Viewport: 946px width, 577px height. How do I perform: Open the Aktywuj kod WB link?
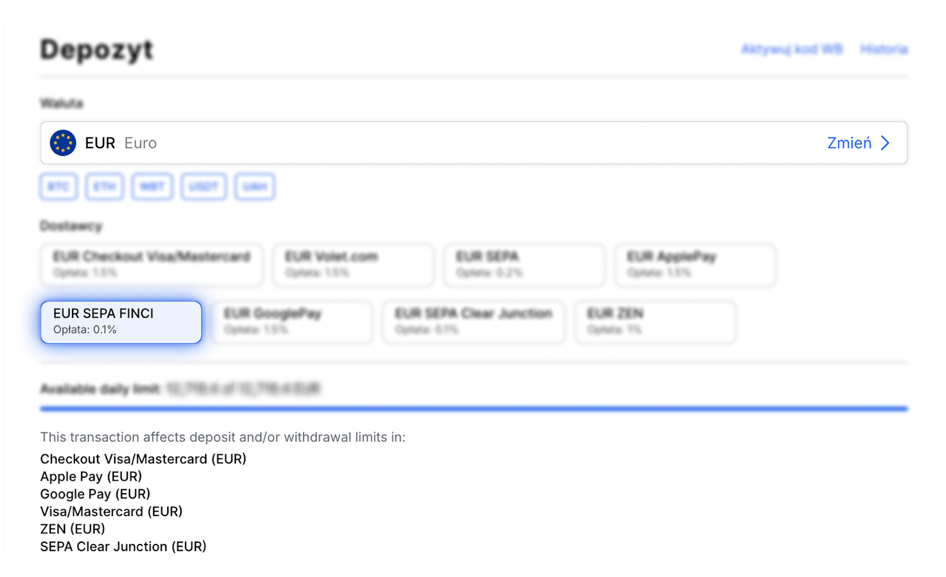coord(792,49)
